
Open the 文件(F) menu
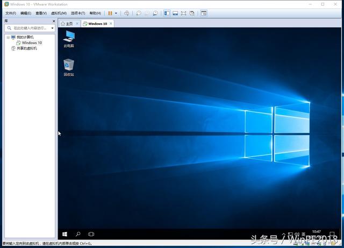click(11, 13)
